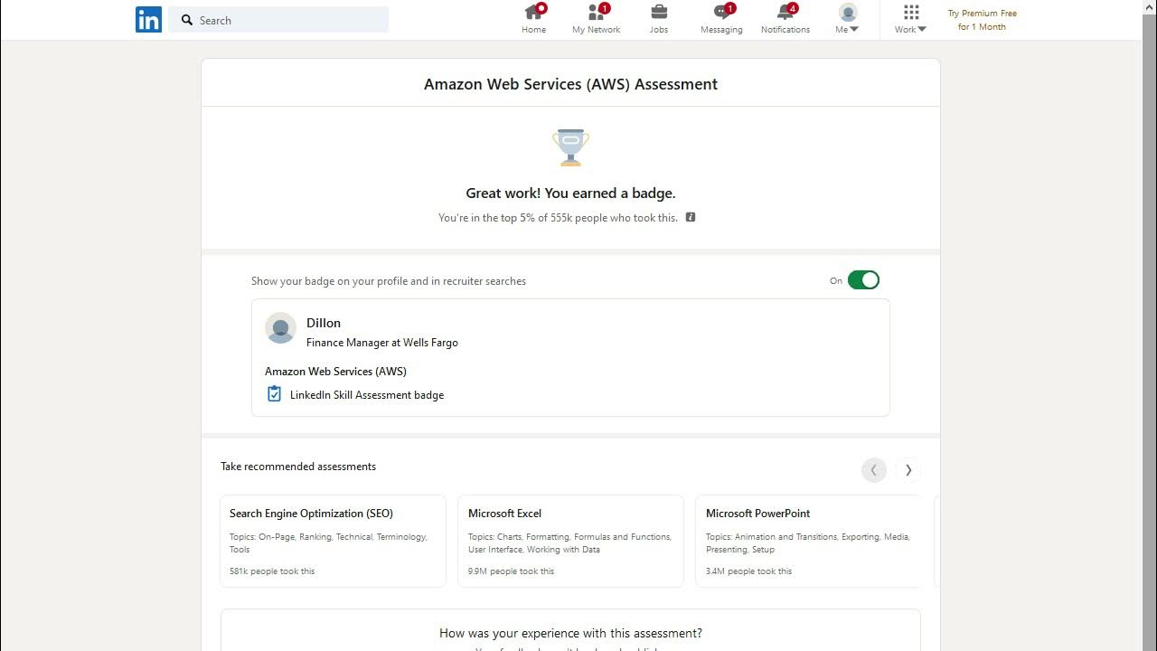Click 'Finance Manager at Wells Fargo' text
The width and height of the screenshot is (1157, 651).
pyautogui.click(x=382, y=343)
